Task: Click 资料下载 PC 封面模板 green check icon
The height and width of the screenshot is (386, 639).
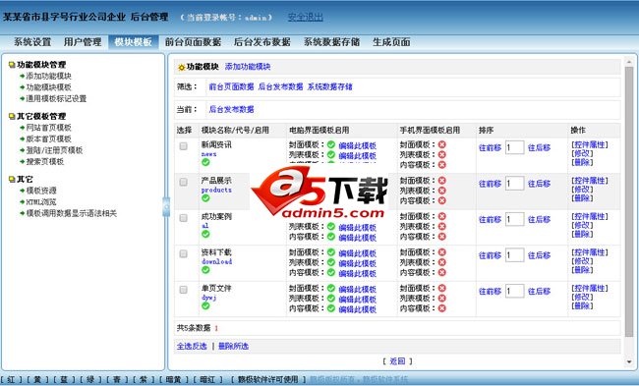Action: point(331,252)
